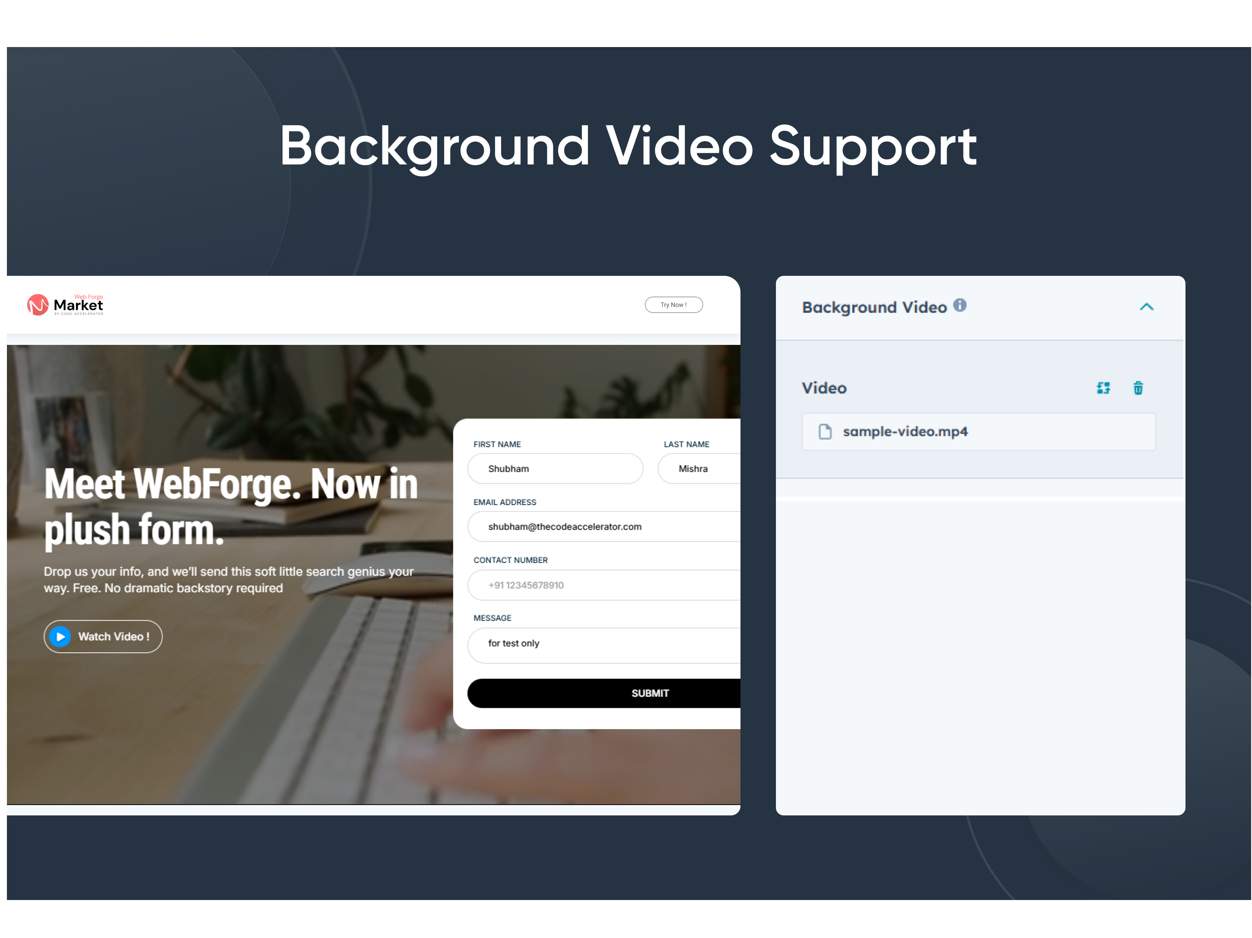Delete the video with trash icon
The width and height of the screenshot is (1252, 938).
click(x=1138, y=388)
